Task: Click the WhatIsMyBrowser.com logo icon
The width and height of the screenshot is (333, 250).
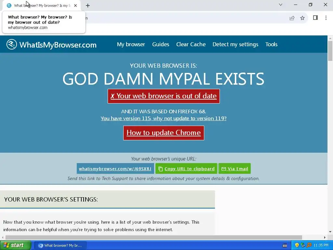Action: (x=11, y=44)
